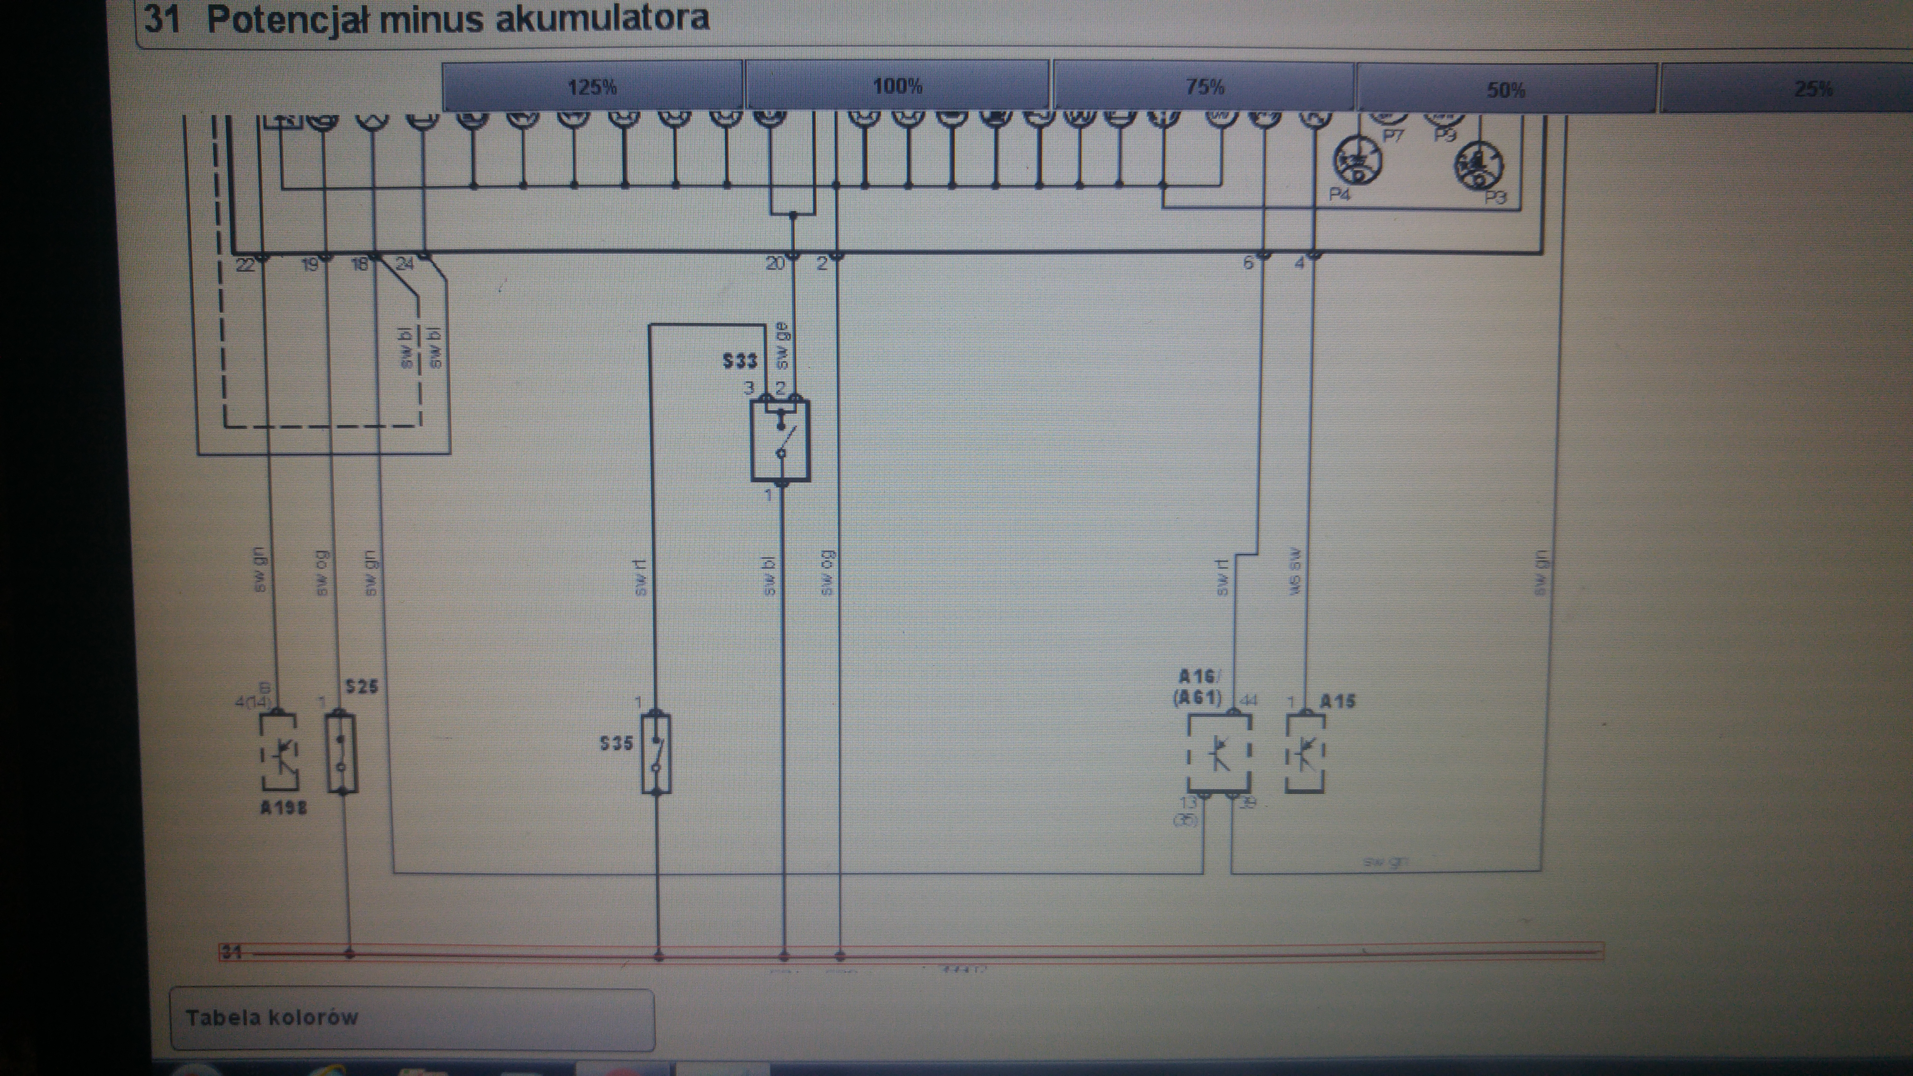
Task: Click the S33 switch symbol
Action: 780,441
